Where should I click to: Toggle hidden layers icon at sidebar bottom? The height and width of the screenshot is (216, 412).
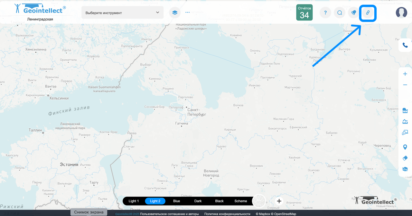(405, 169)
